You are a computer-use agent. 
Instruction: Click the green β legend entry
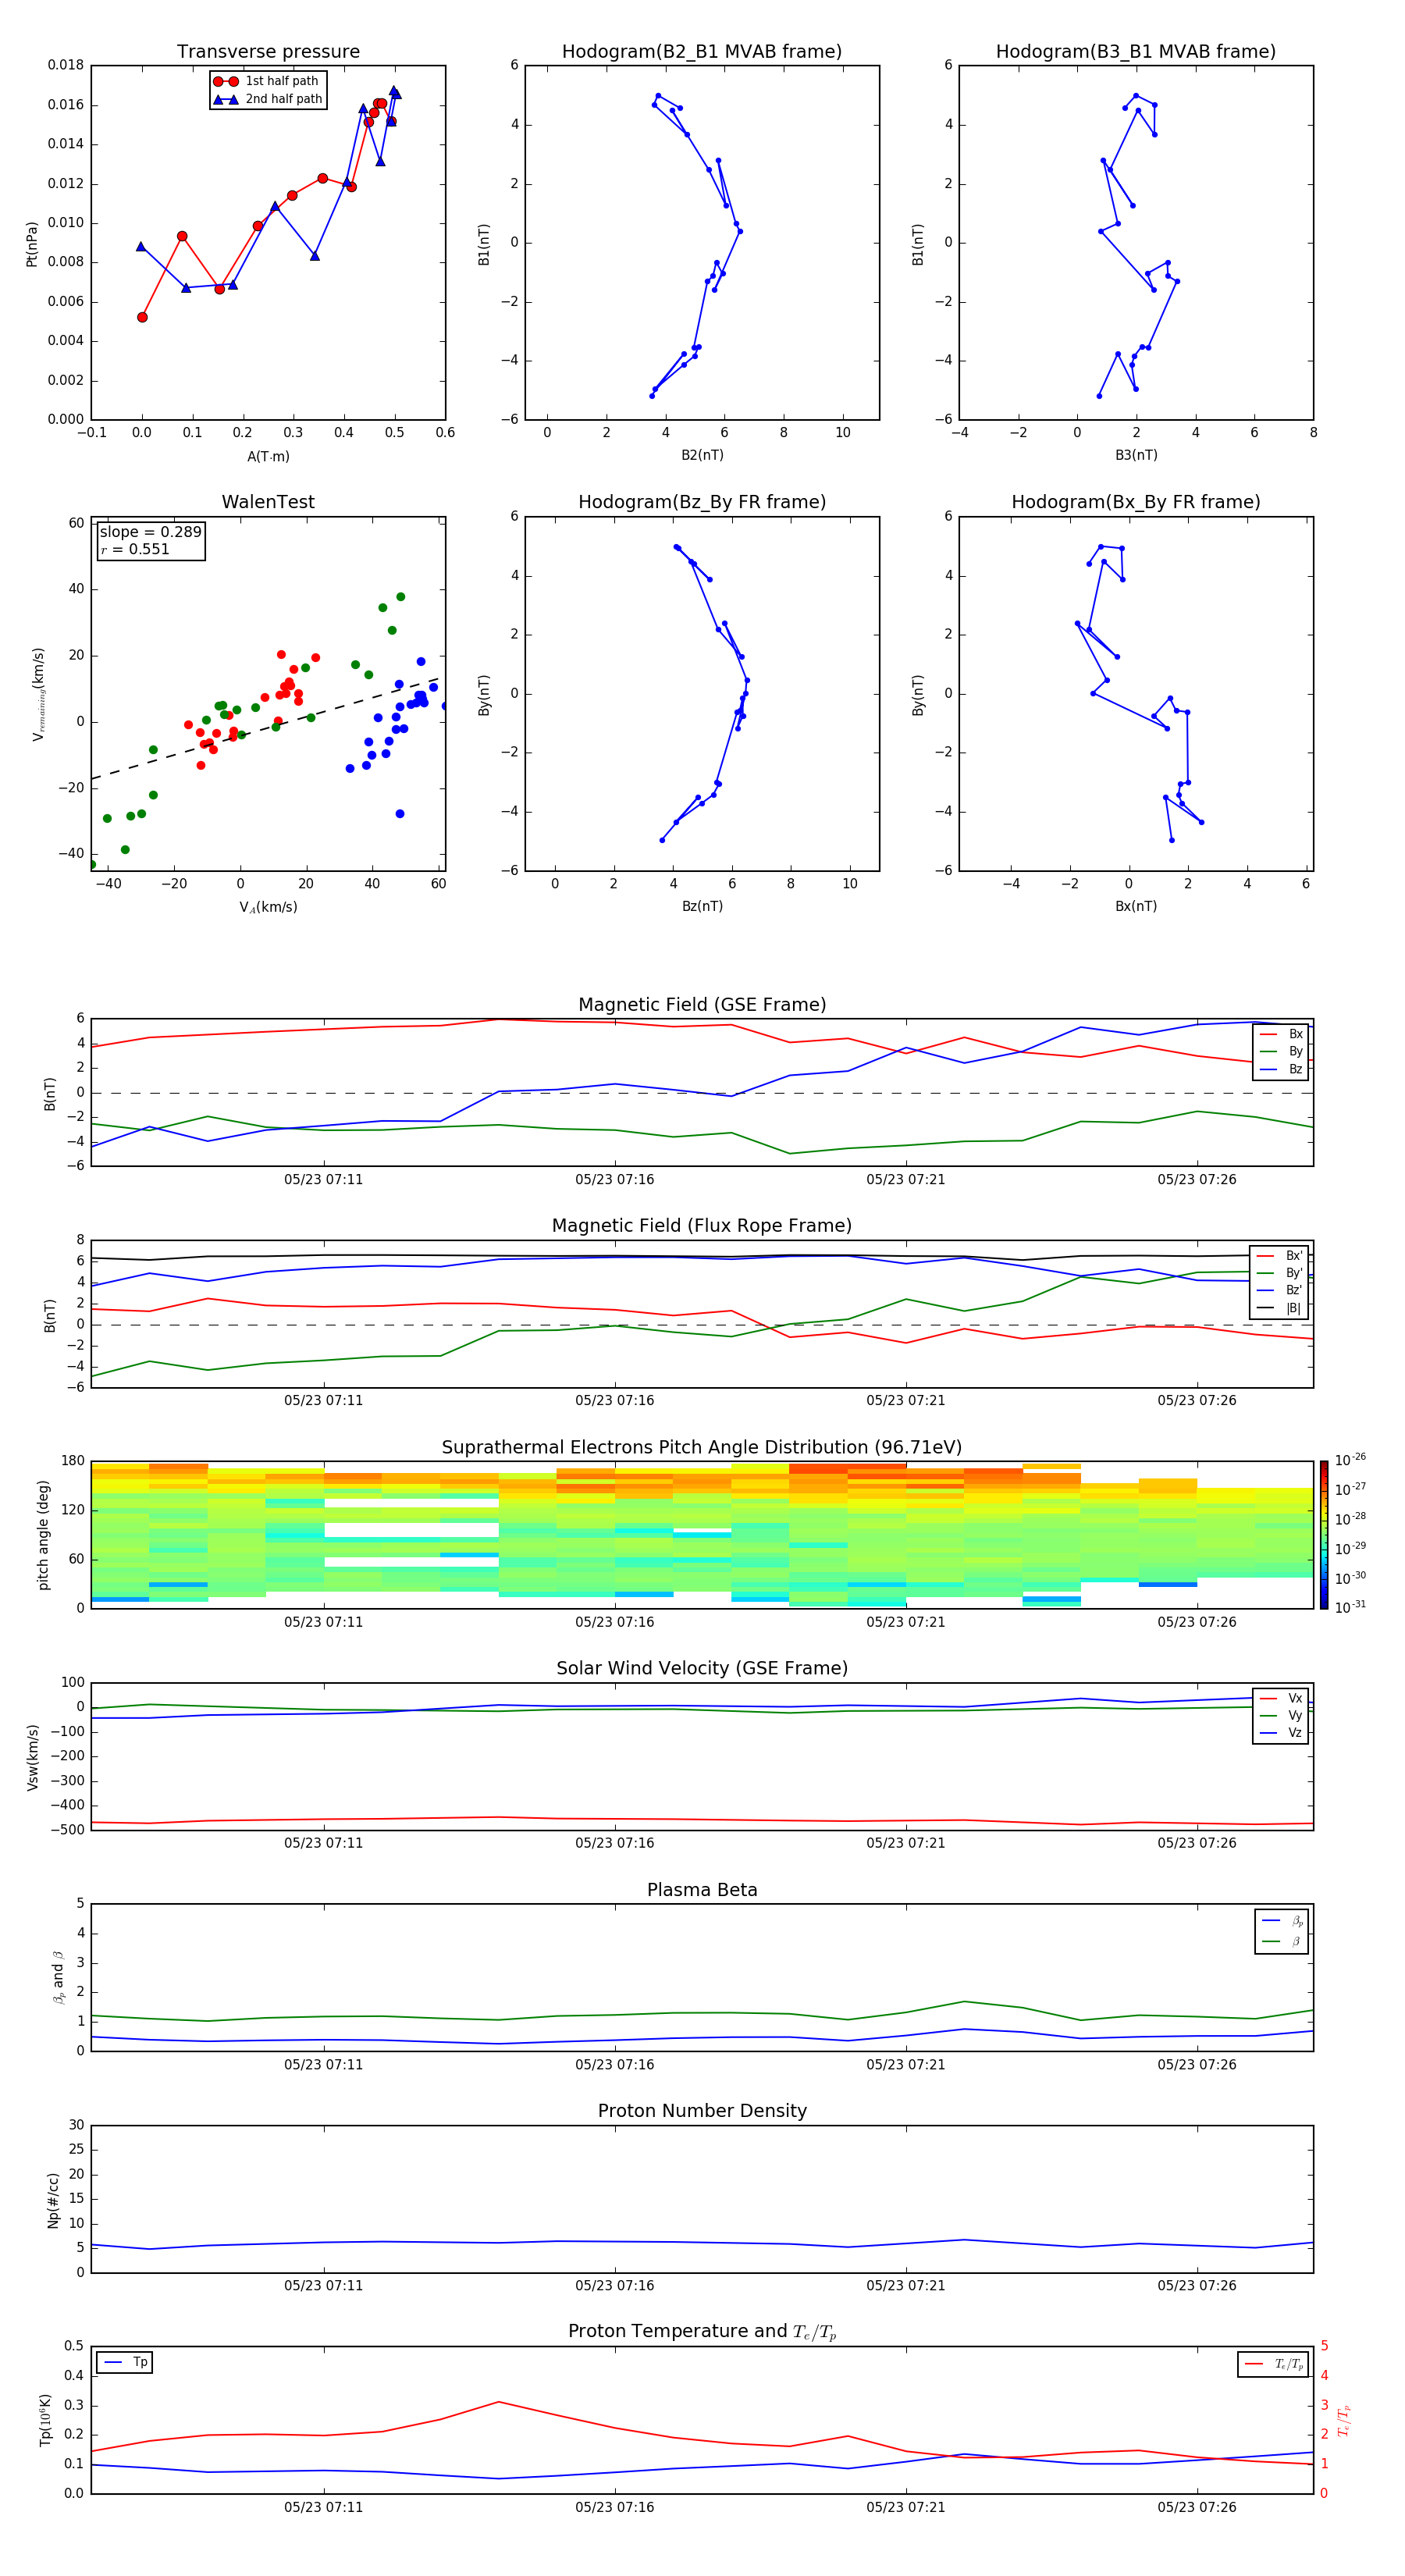[1282, 1941]
